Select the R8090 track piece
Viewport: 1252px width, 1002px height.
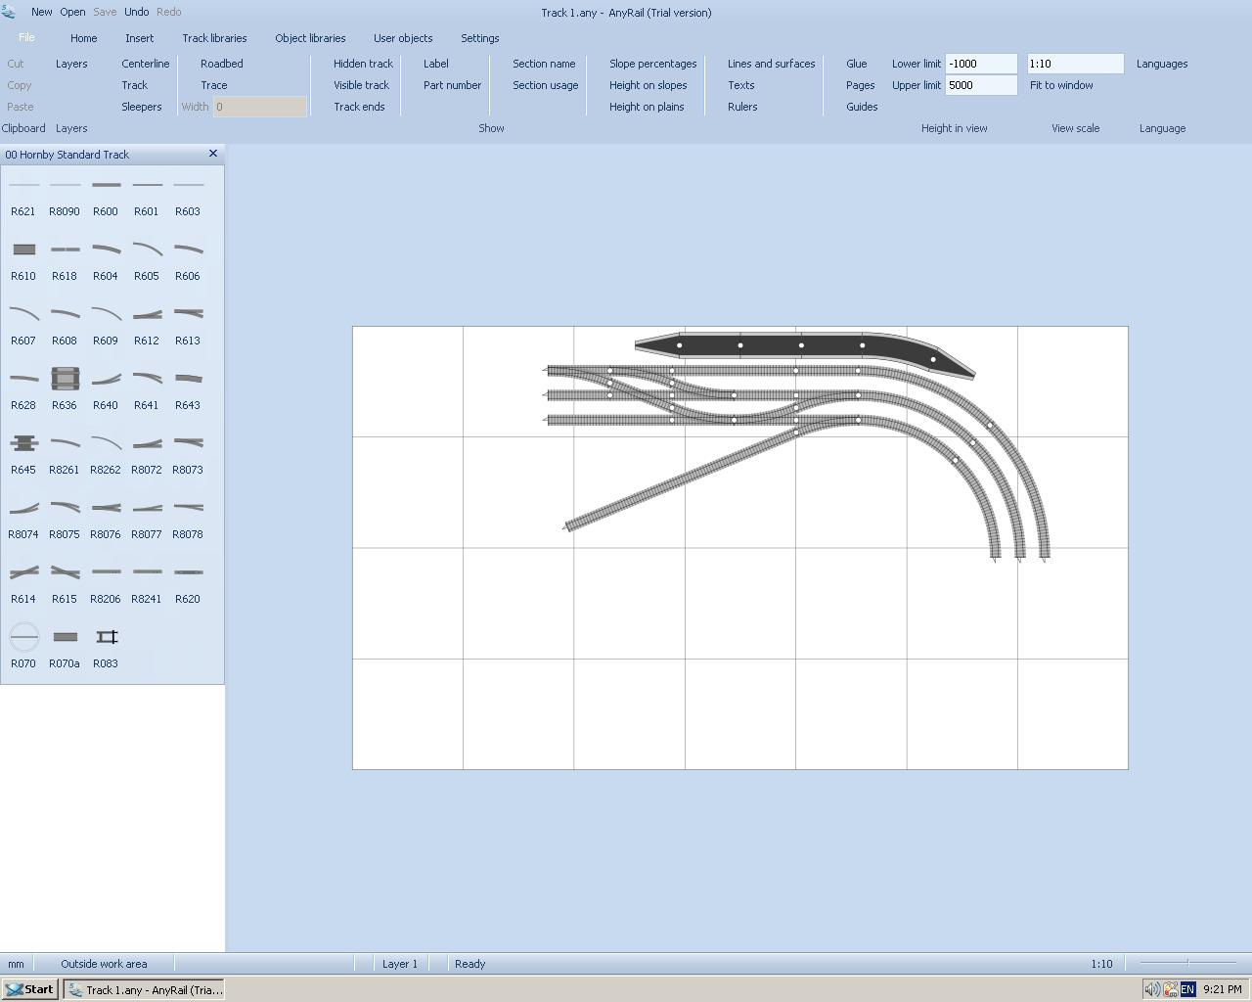[x=65, y=195]
